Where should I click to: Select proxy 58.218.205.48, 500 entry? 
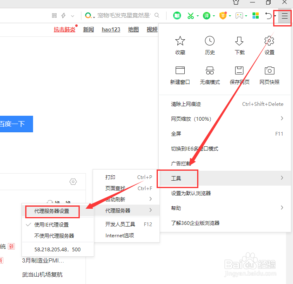58,249
